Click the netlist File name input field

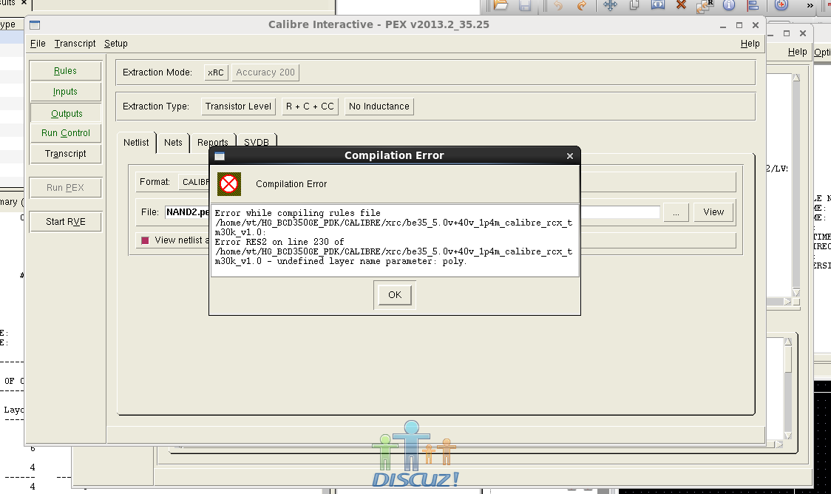coord(413,212)
